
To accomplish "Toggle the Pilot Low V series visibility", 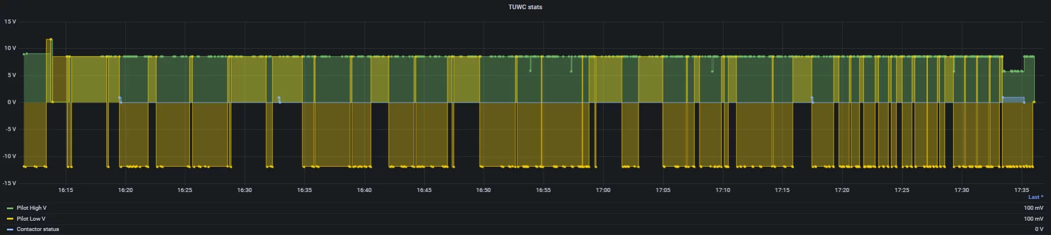I will click(x=31, y=219).
